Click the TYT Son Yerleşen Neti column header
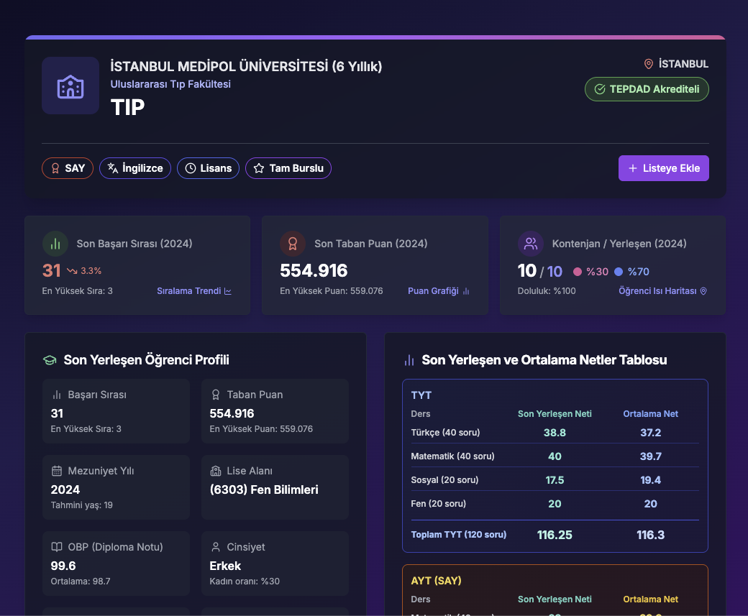Screen dimensions: 748x616 click(x=555, y=414)
